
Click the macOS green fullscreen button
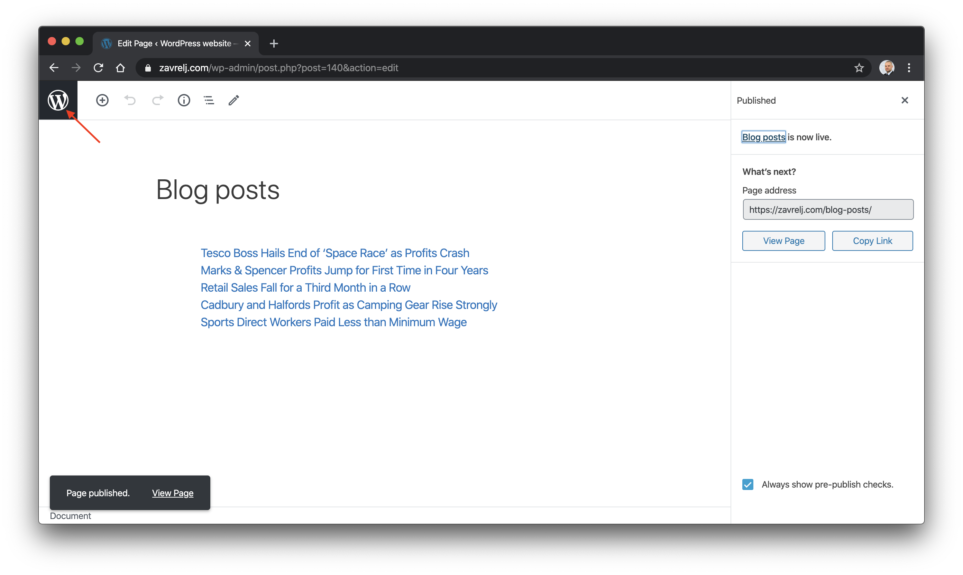[80, 41]
